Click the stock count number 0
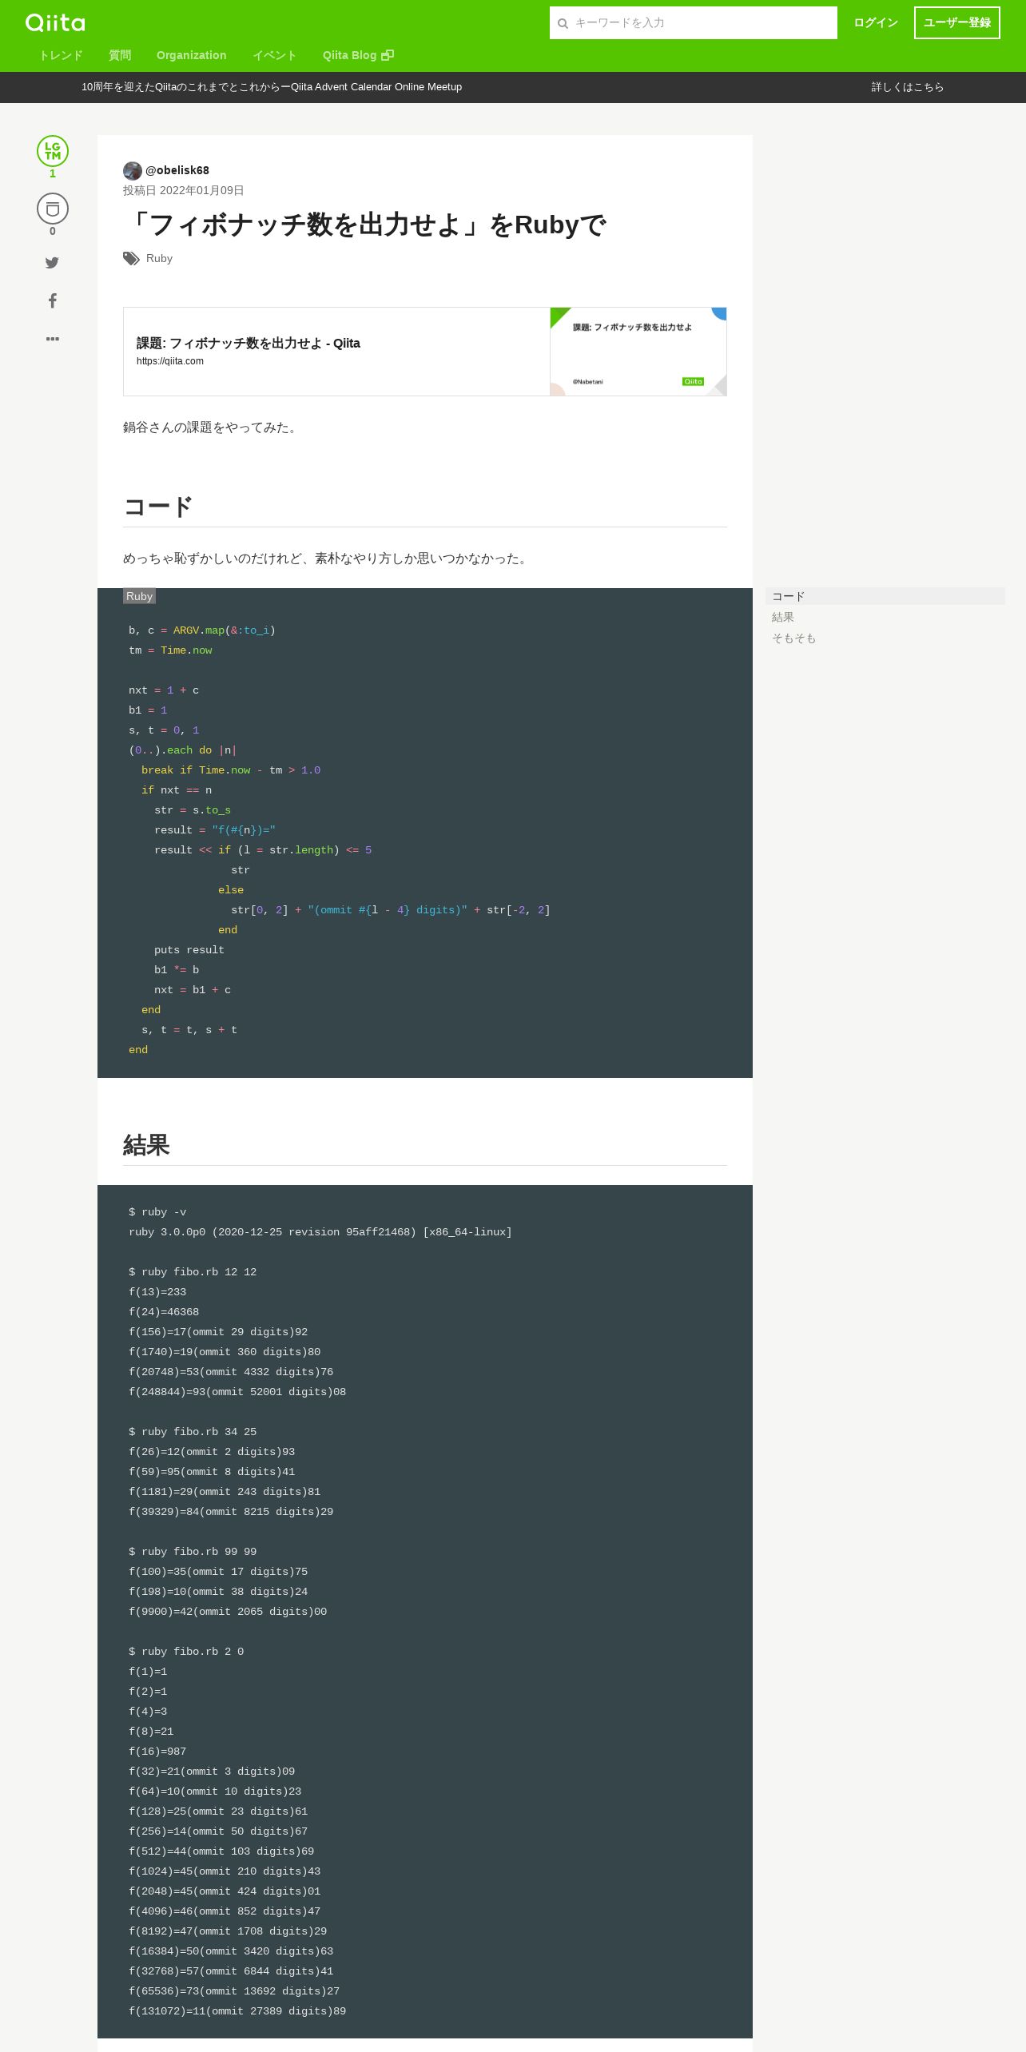Screen dimensions: 1026x2052 click(53, 231)
